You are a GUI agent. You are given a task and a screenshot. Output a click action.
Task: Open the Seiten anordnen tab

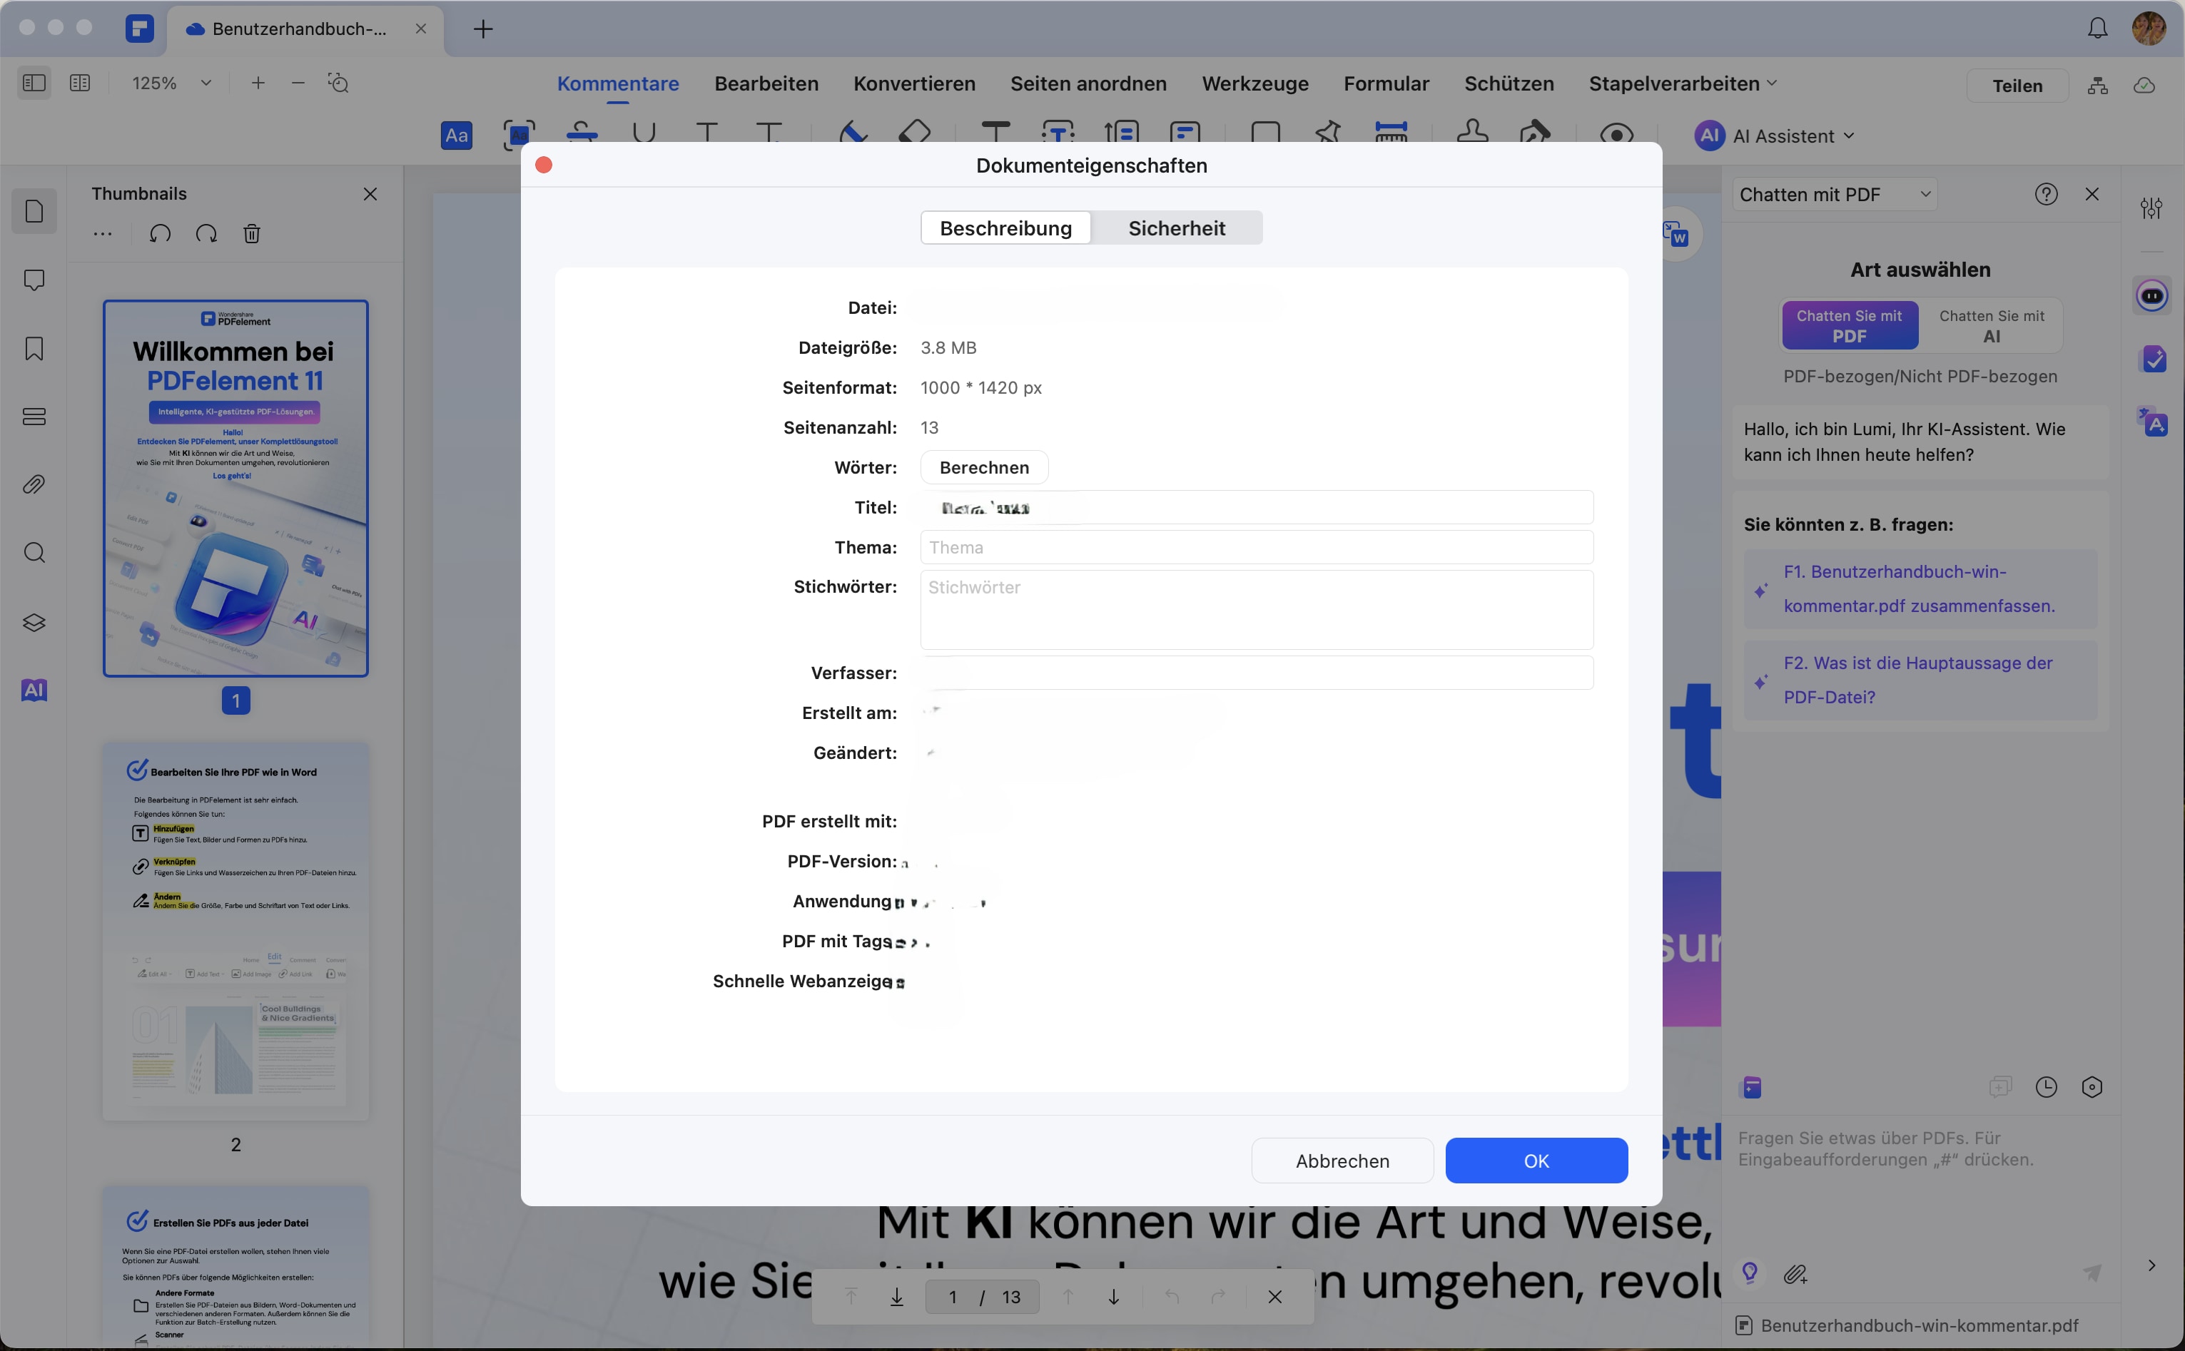coord(1088,84)
